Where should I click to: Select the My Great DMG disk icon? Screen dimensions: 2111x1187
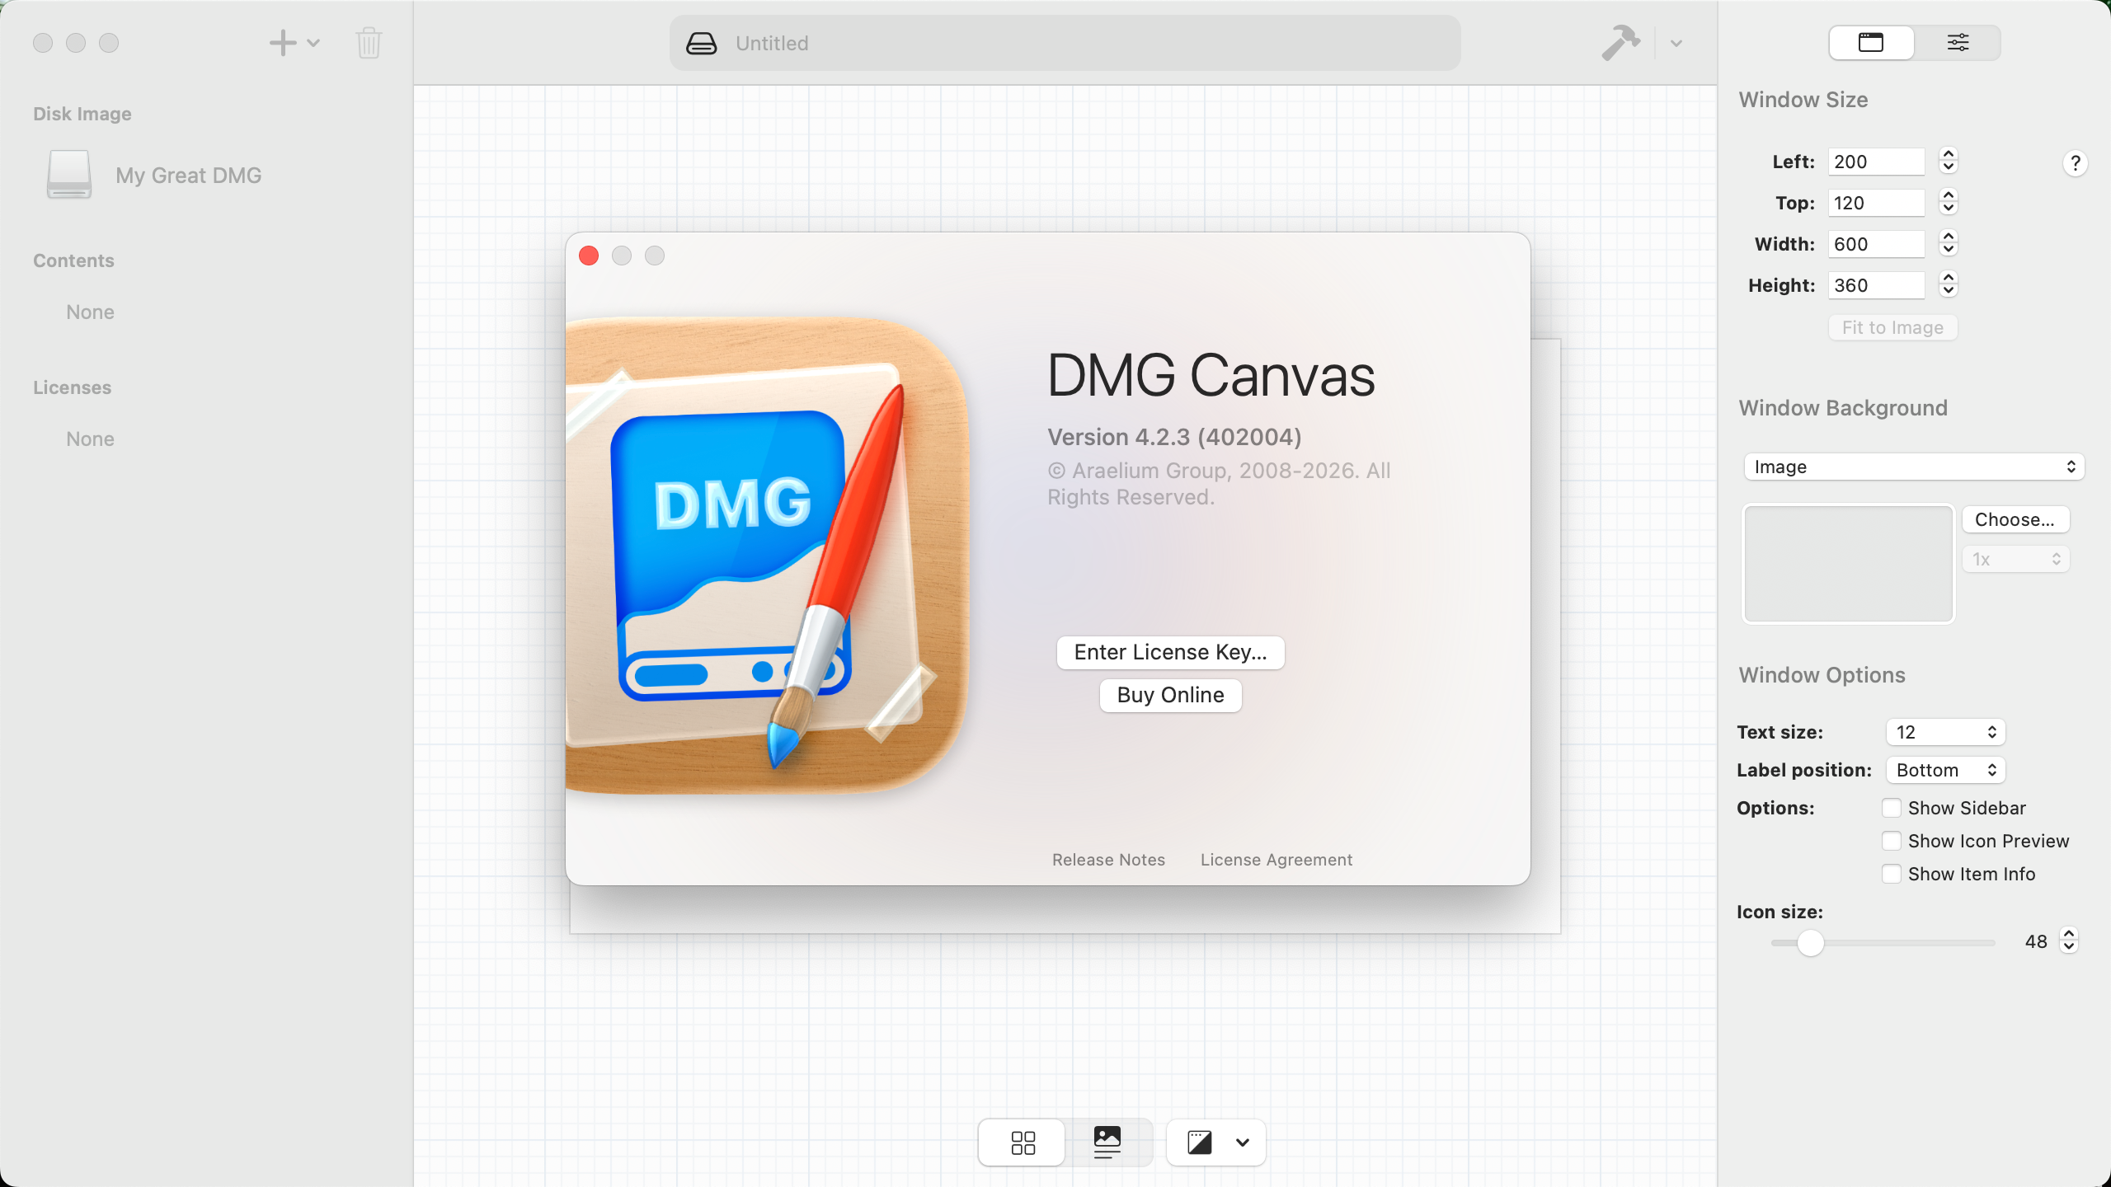[69, 175]
